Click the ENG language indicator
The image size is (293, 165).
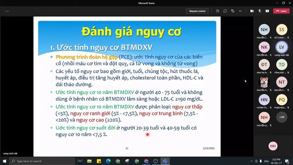[x=266, y=161]
